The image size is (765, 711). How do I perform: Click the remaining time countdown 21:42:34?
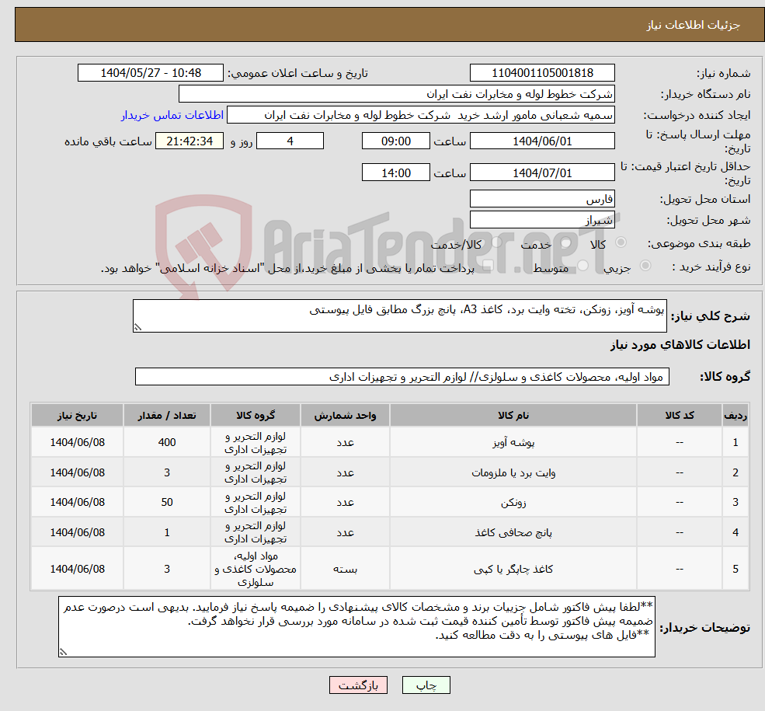point(190,141)
